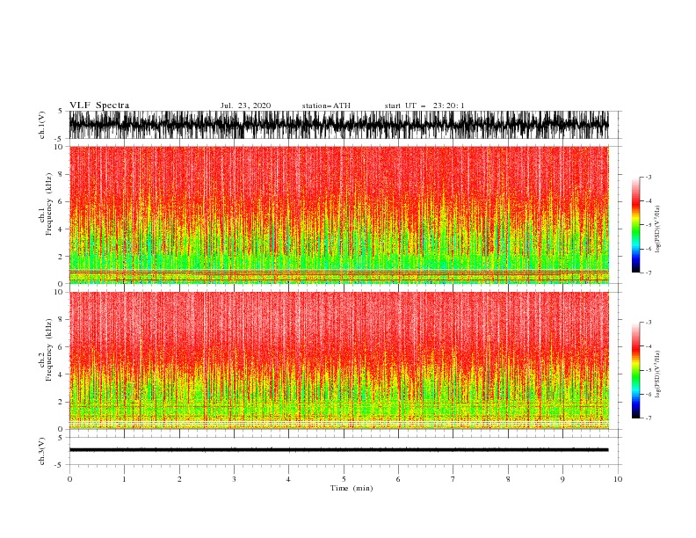The width and height of the screenshot is (696, 538).
Task: Click time-axis tick label "6"
Action: (x=398, y=479)
